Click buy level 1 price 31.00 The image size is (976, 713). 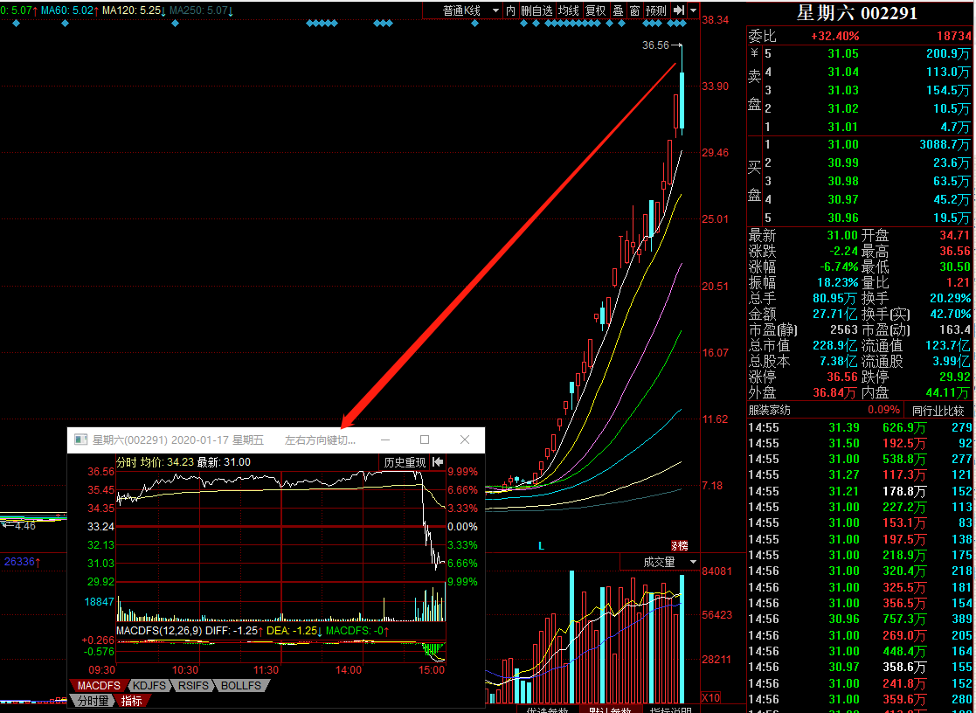pos(843,144)
